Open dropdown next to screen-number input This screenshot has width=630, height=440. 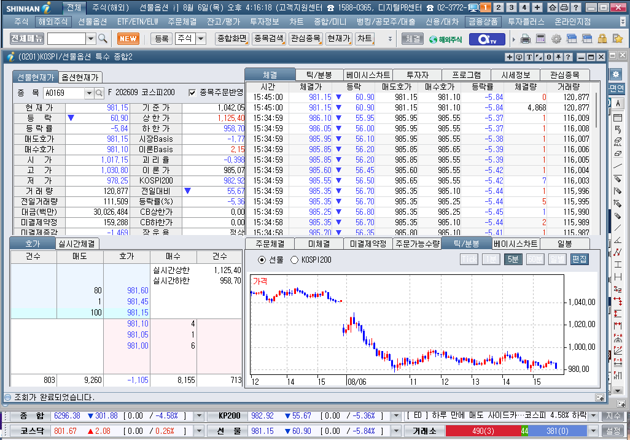tap(91, 39)
